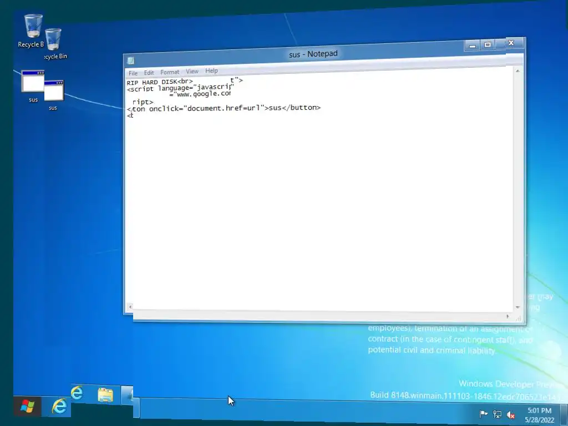Click the 'sus - Notepad' title bar text

point(313,54)
